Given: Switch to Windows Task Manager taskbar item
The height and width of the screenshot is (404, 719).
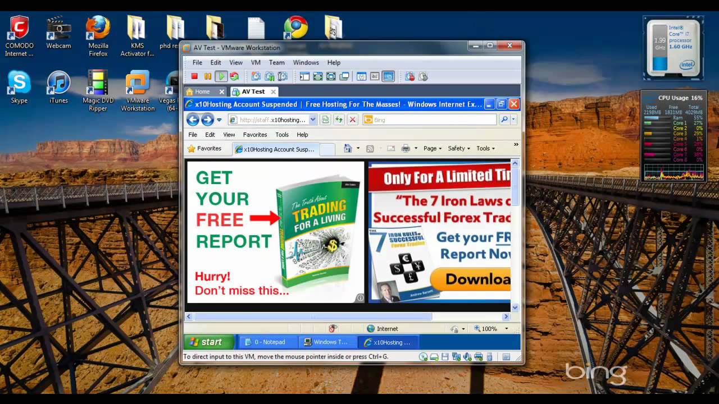Looking at the screenshot, I should pyautogui.click(x=328, y=342).
